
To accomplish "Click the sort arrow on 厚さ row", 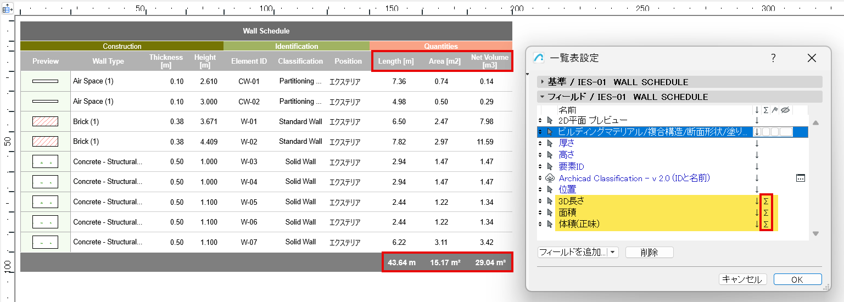I will click(x=757, y=143).
